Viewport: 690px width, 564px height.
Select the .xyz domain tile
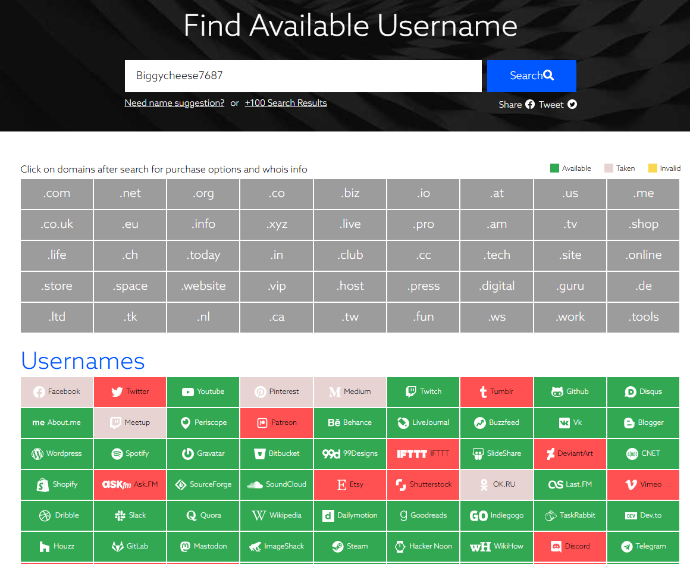277,224
